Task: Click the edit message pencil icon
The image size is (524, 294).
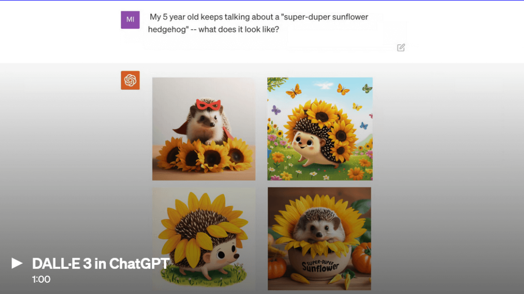Action: tap(401, 48)
